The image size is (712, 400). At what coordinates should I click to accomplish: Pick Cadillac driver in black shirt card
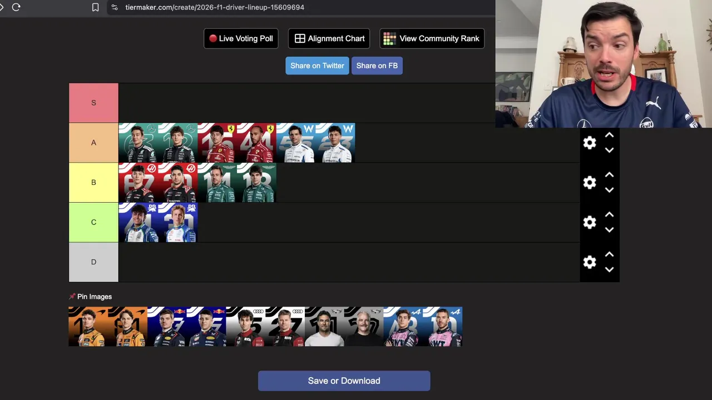coord(364,327)
